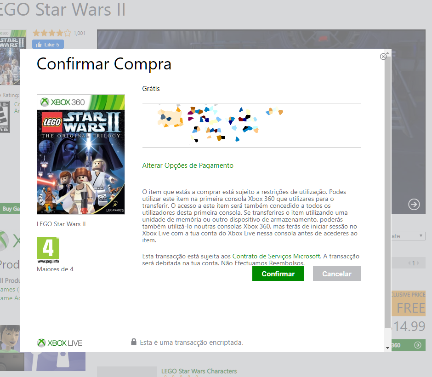Click the page number pagination control
The width and height of the screenshot is (432, 377).
click(x=414, y=263)
